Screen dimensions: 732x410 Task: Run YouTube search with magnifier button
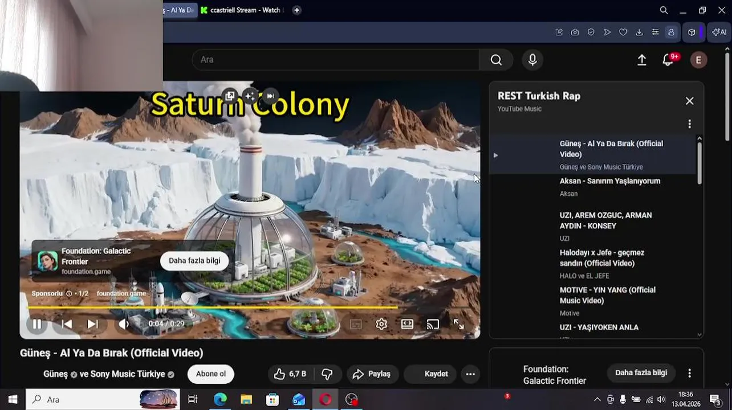496,60
